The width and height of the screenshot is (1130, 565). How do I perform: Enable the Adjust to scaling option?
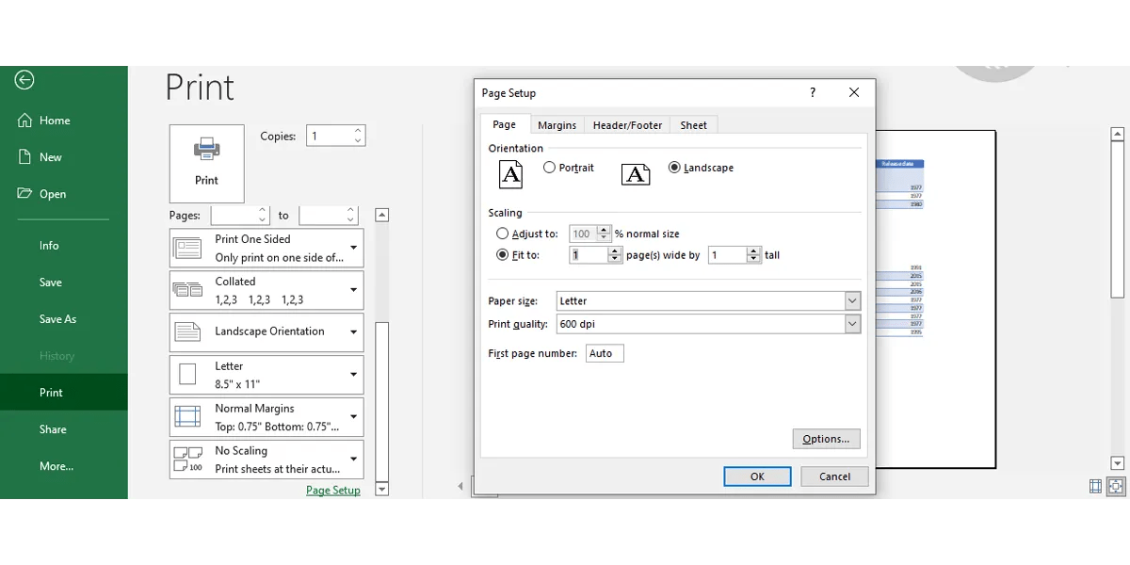[x=503, y=234]
